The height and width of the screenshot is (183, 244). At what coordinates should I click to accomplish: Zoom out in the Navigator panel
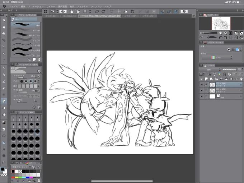tap(221, 33)
